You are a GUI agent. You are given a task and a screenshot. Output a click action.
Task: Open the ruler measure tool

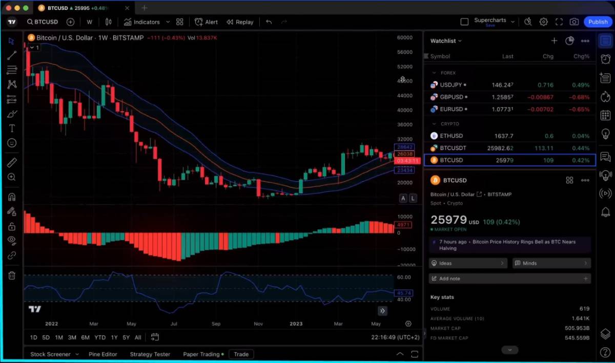click(x=11, y=163)
